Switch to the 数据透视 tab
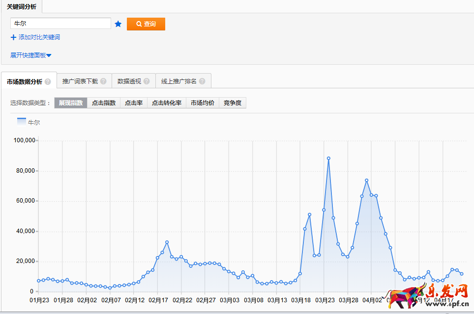This screenshot has height=314, width=474. click(129, 81)
